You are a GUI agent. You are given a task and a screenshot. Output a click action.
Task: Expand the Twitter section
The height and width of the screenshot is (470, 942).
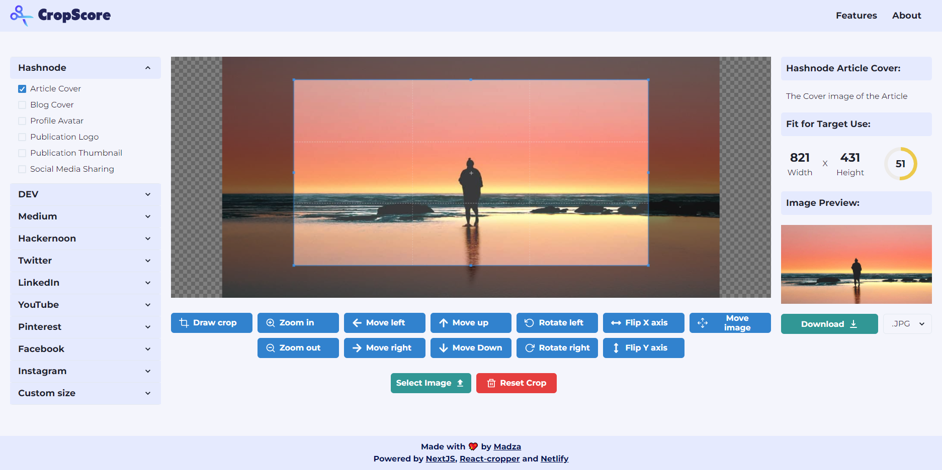tap(85, 261)
